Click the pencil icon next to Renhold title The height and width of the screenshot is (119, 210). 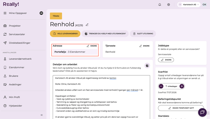click(x=87, y=25)
